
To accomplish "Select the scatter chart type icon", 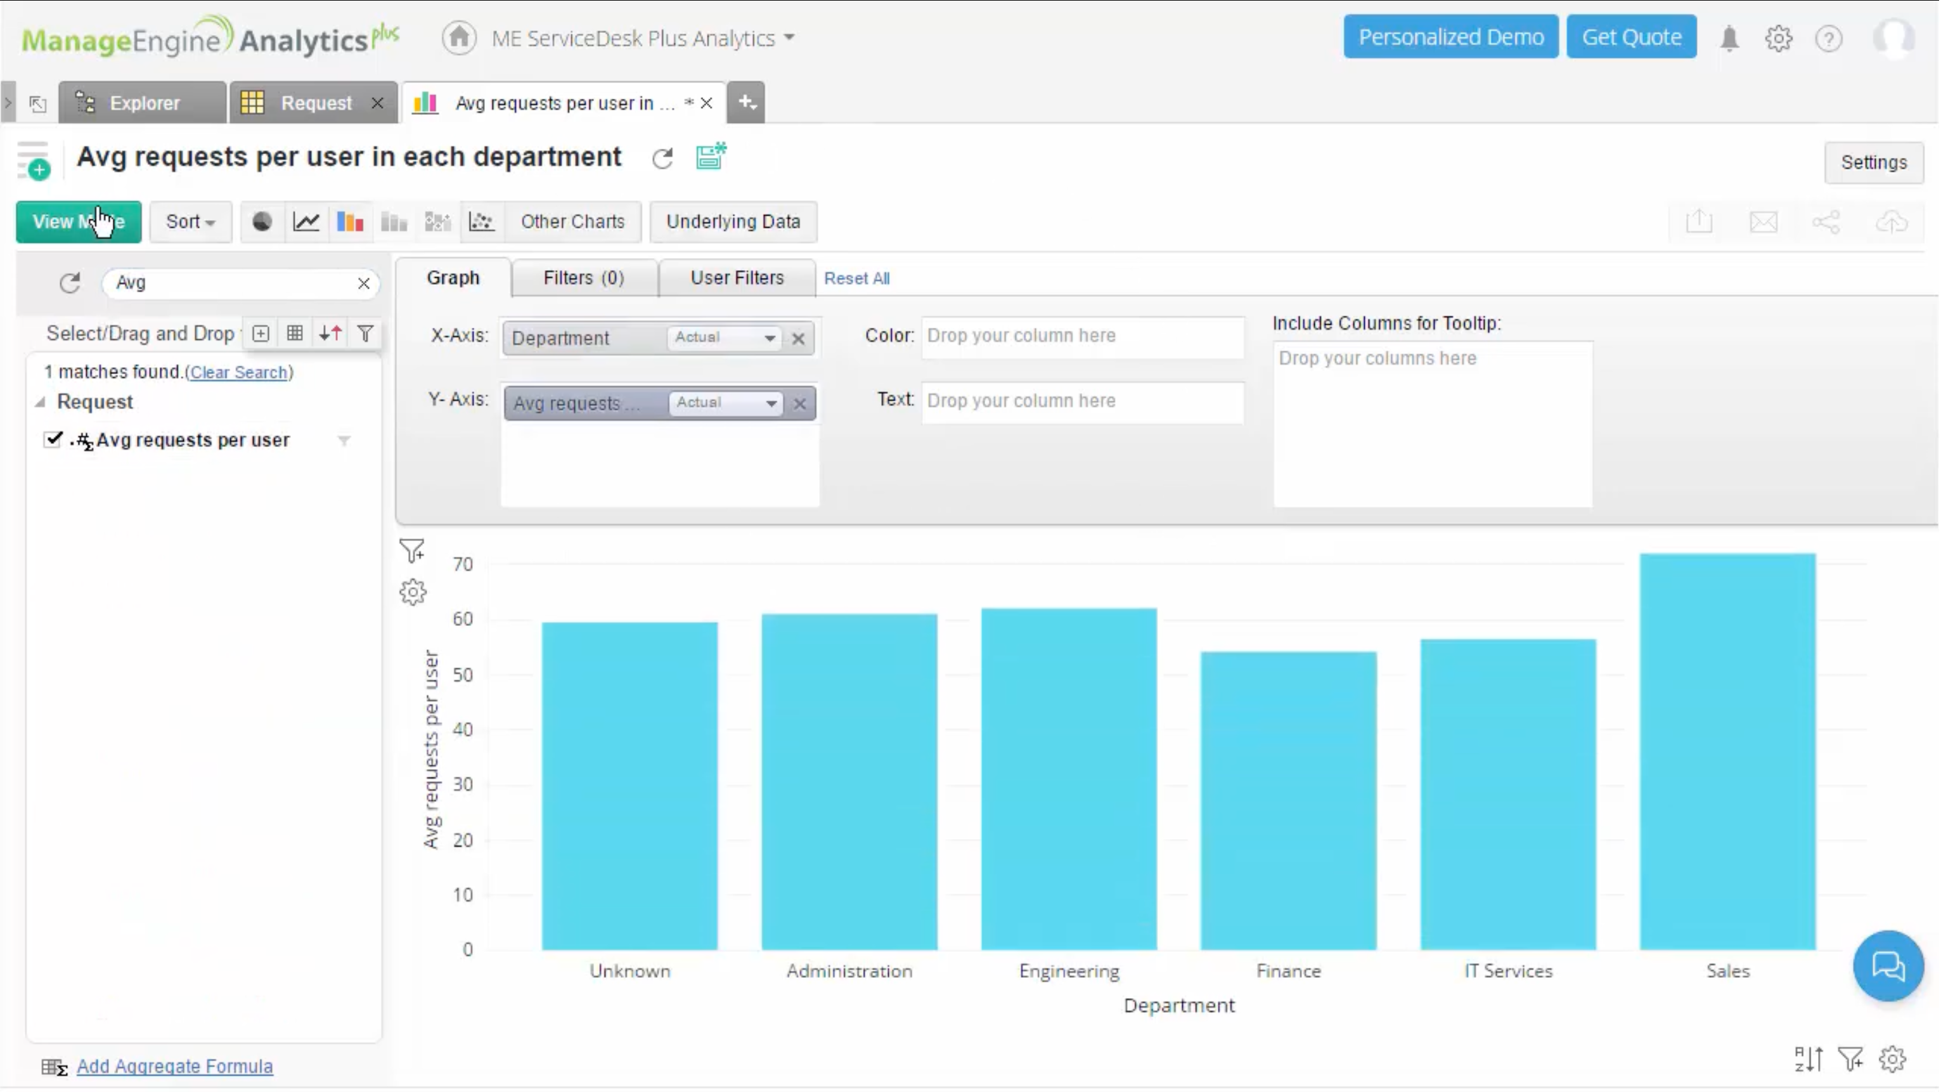I will (x=482, y=221).
